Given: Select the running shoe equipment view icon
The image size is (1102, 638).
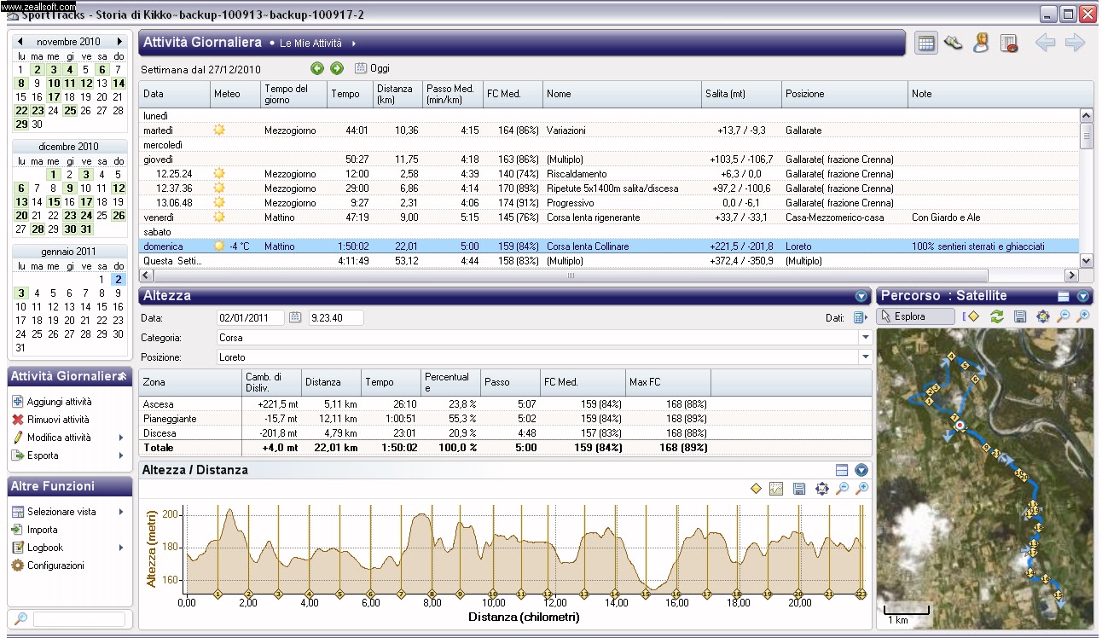Looking at the screenshot, I should pyautogui.click(x=954, y=43).
